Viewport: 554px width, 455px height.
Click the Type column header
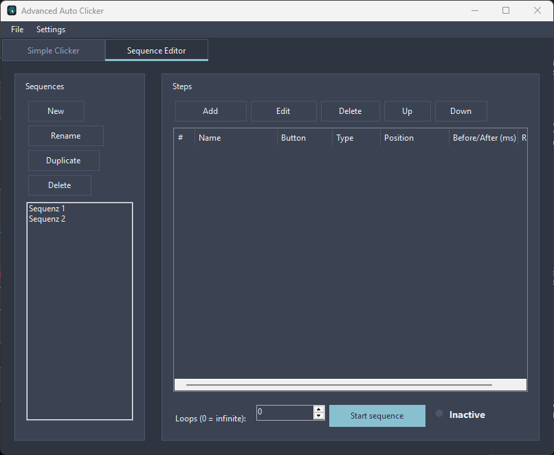click(x=356, y=137)
